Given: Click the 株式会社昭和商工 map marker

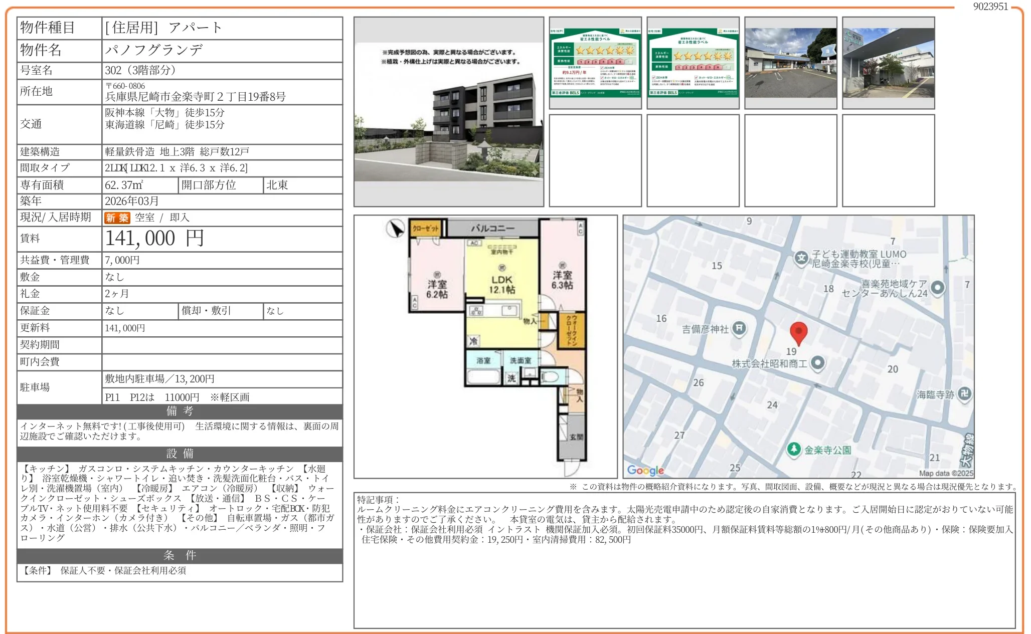Looking at the screenshot, I should 818,363.
